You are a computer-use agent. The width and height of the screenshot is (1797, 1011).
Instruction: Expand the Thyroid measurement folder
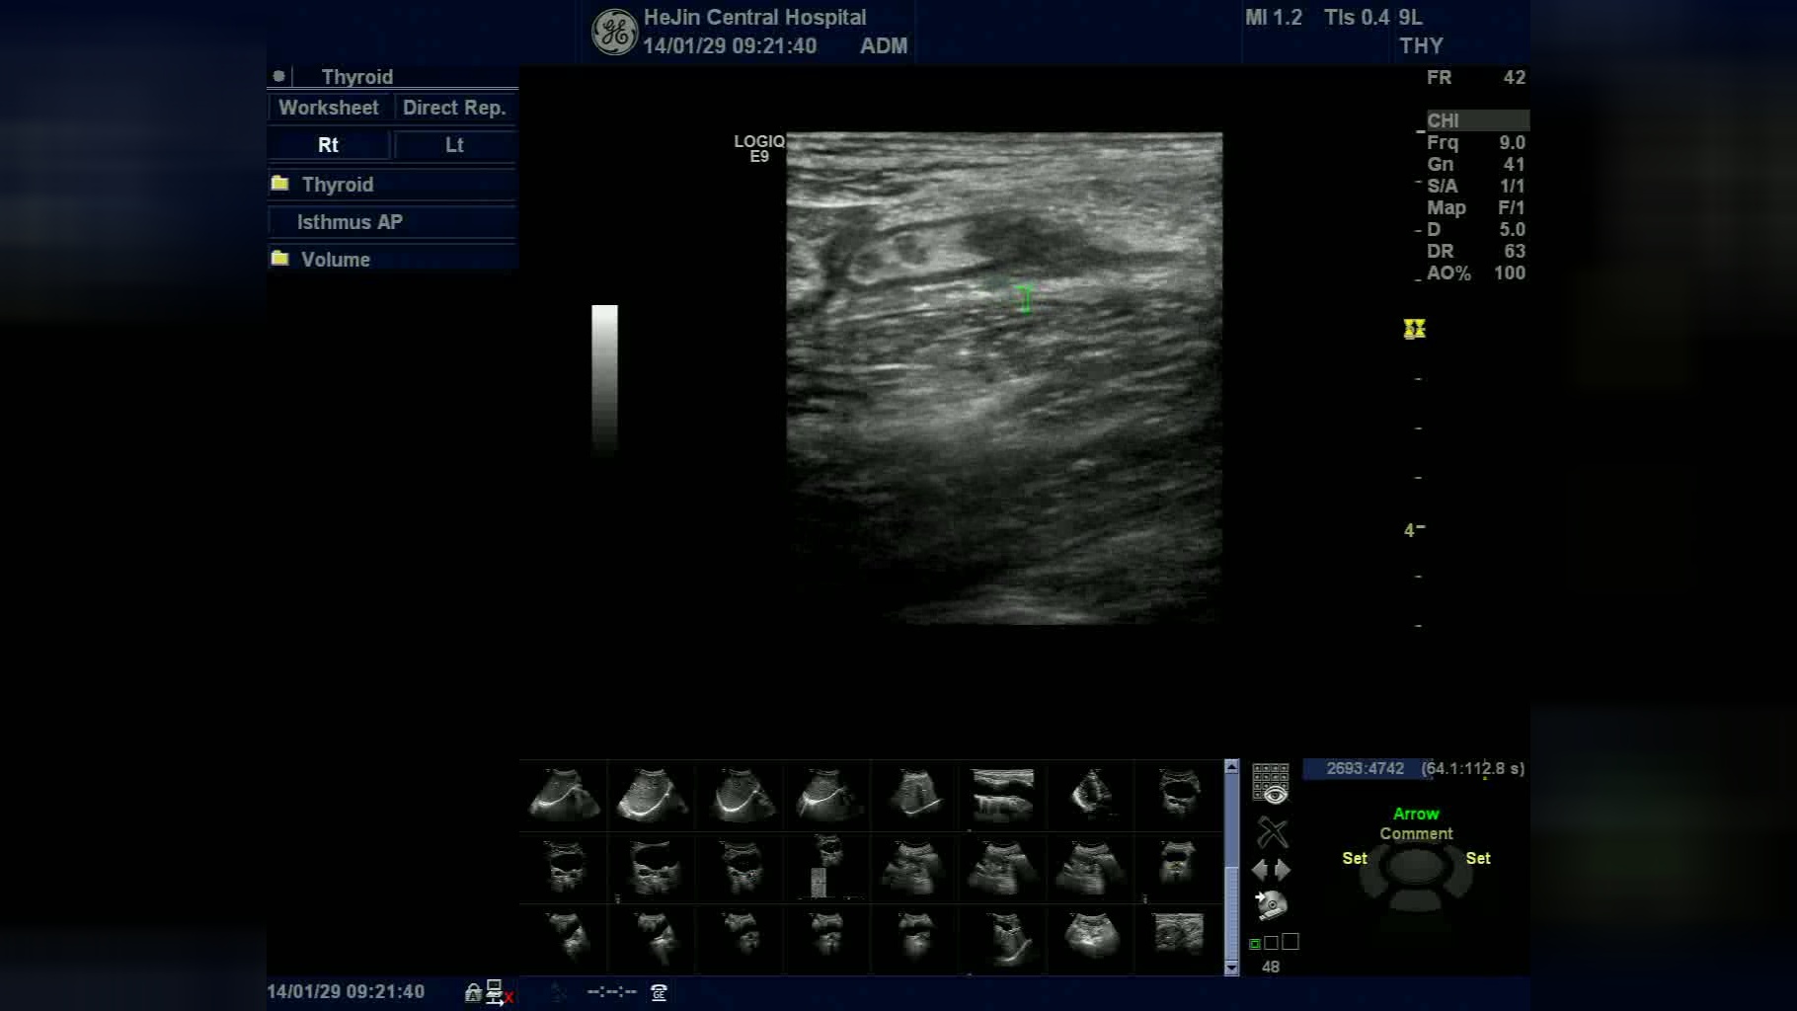coord(337,185)
